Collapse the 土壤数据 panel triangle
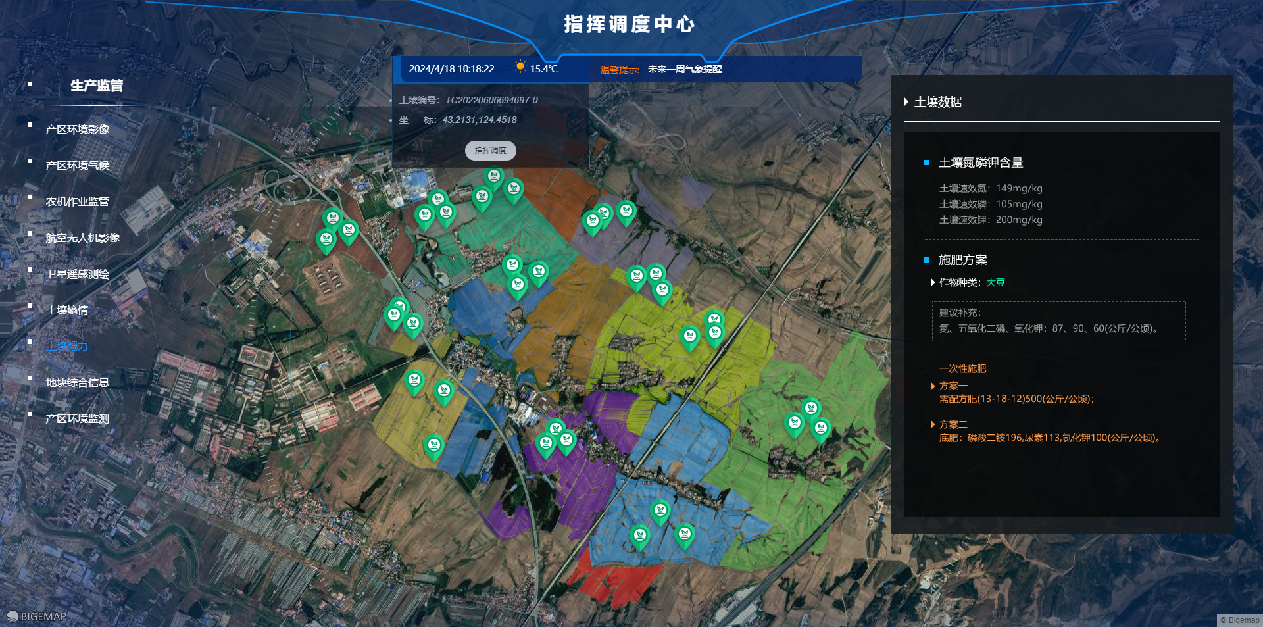The height and width of the screenshot is (627, 1263). (906, 102)
